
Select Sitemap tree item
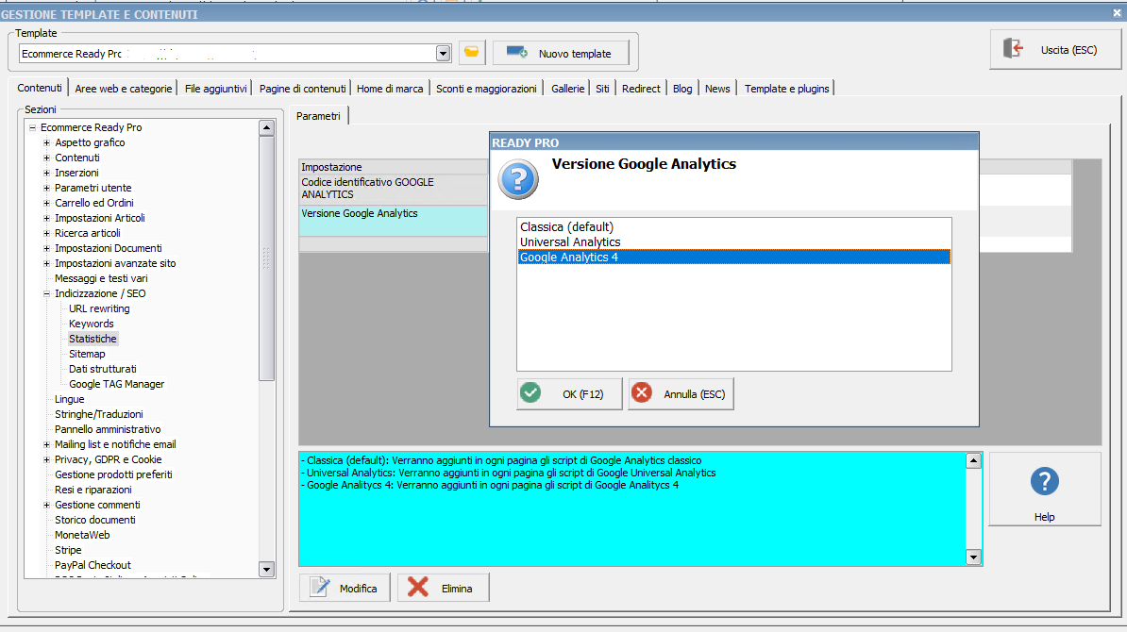click(x=87, y=354)
